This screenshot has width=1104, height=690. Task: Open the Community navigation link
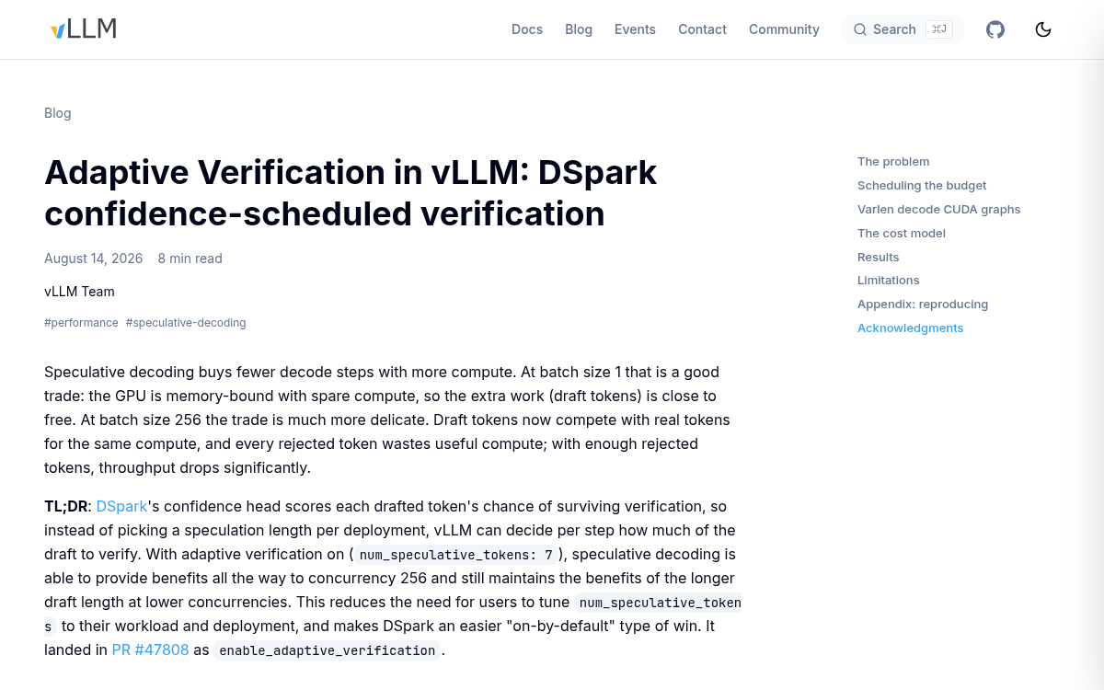tap(784, 29)
